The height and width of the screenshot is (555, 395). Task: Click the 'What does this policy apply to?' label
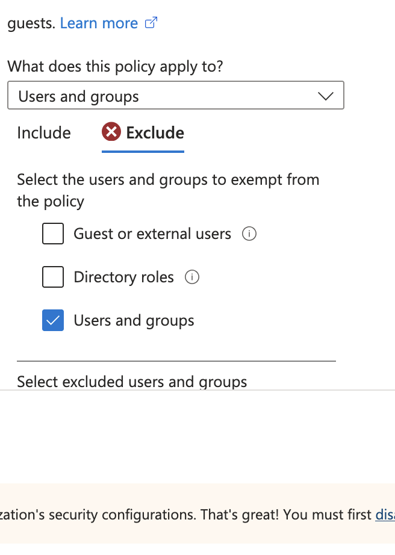pos(116,67)
